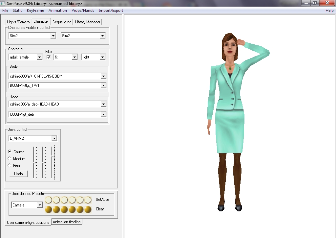Click the SimPose title bar application icon

pos(3,4)
